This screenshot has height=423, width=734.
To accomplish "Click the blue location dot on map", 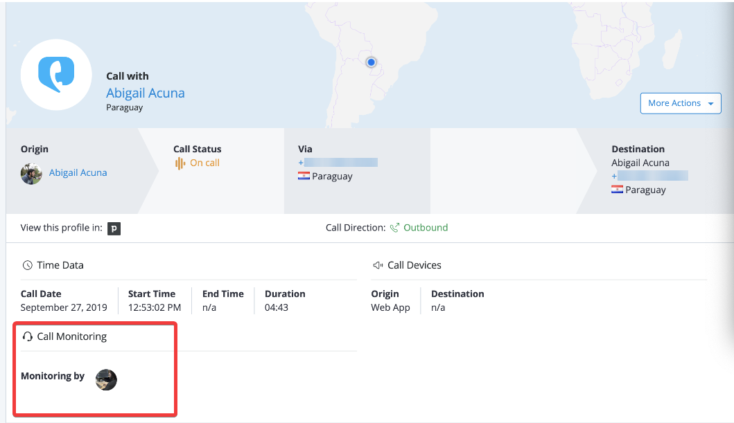I will [372, 62].
